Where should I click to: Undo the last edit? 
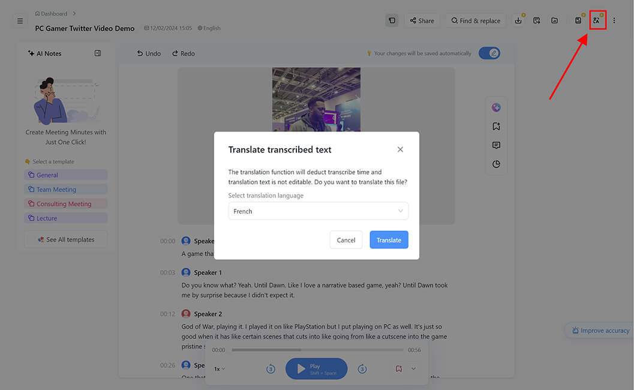[149, 53]
